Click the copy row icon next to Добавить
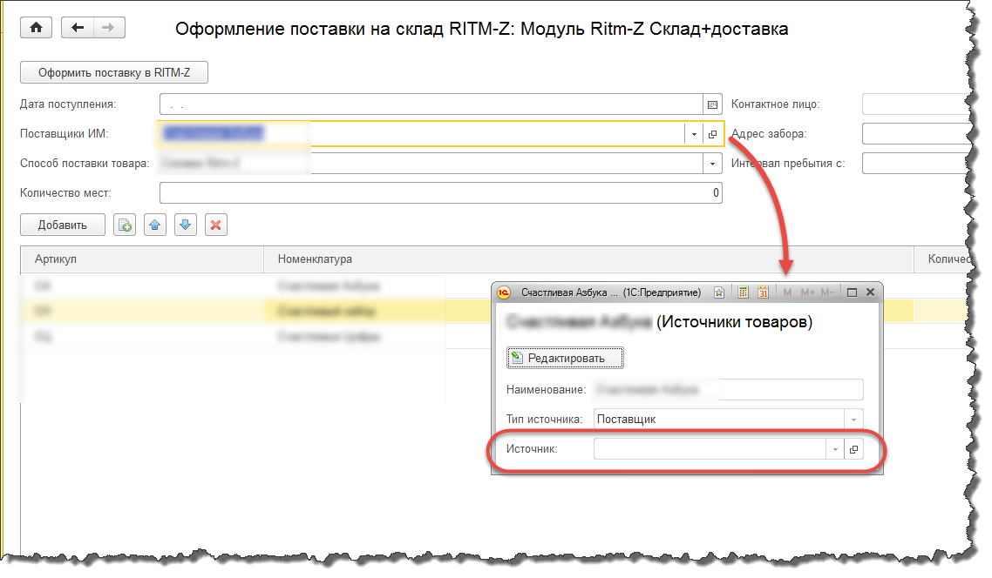 (x=125, y=225)
